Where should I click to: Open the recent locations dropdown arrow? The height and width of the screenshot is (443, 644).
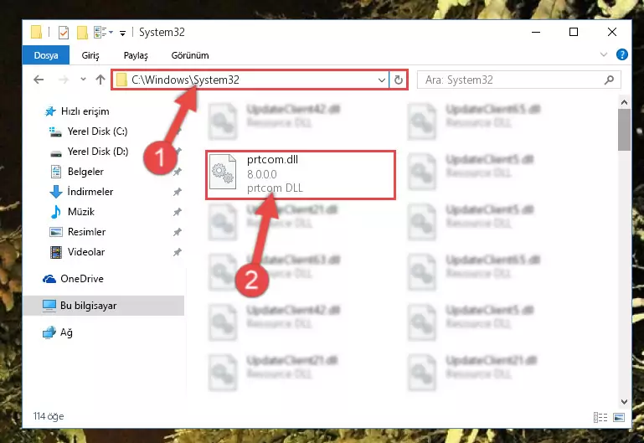pyautogui.click(x=83, y=80)
